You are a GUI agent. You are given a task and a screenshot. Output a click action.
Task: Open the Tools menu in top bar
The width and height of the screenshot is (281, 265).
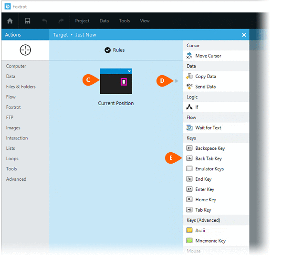click(x=125, y=21)
